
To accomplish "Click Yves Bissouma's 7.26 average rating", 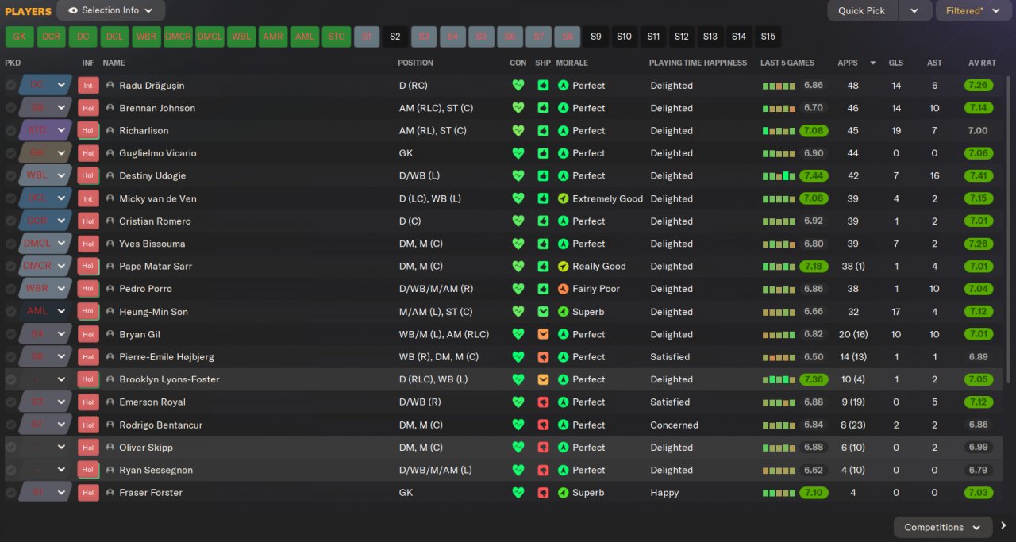I will click(978, 244).
